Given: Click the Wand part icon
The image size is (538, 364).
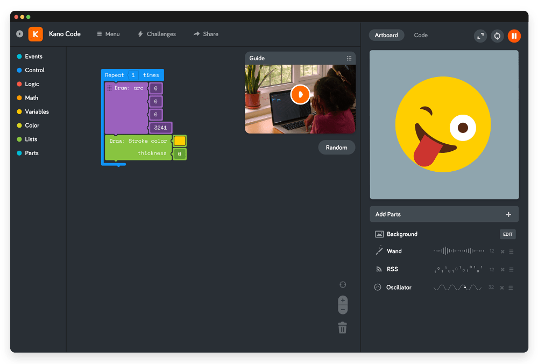Looking at the screenshot, I should coord(379,251).
